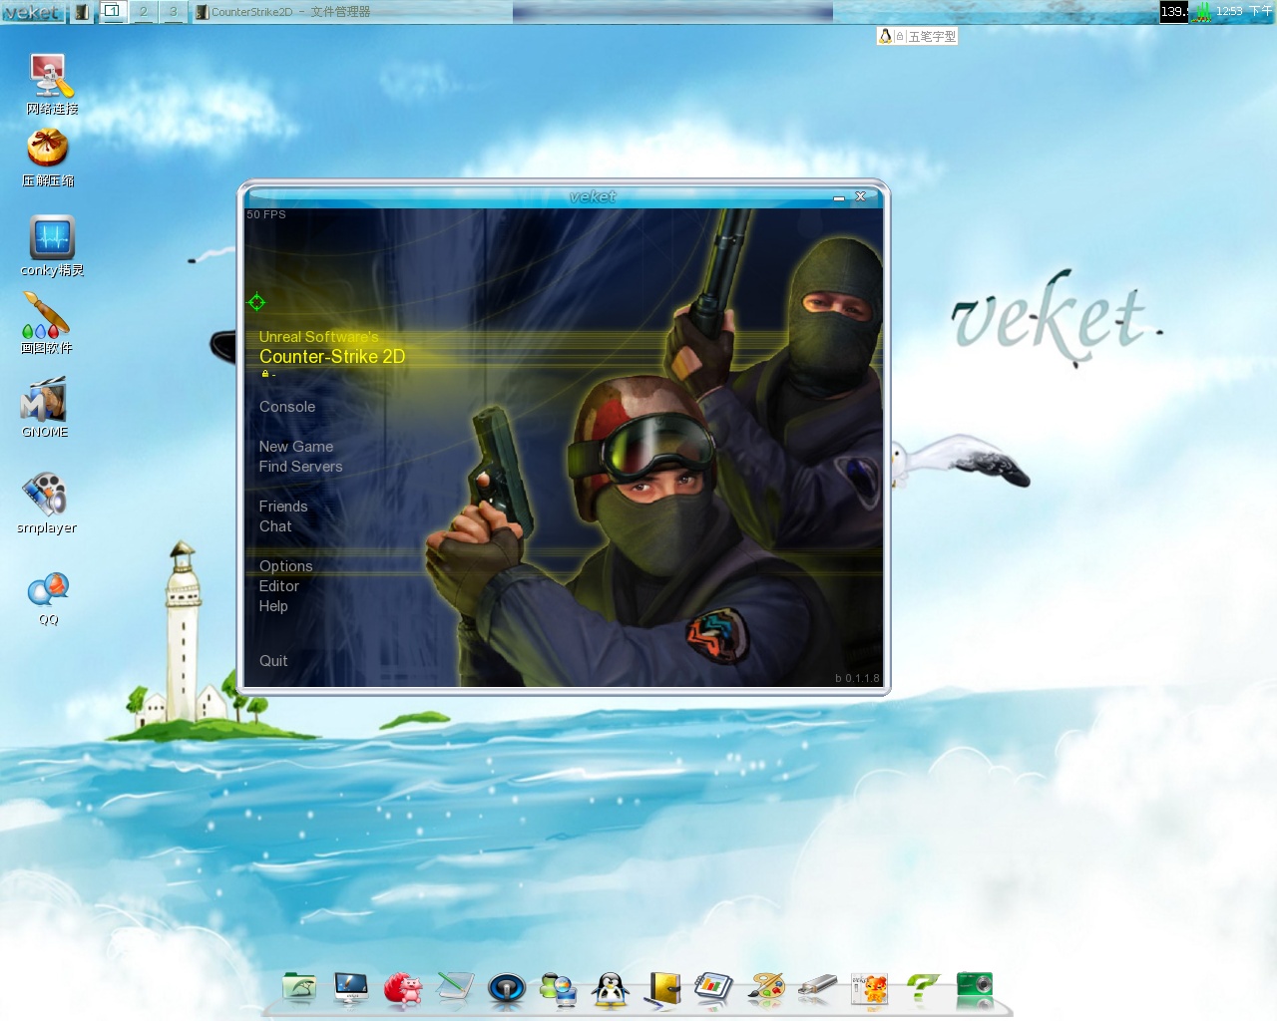Launch the notepad with pencil dock icon
The width and height of the screenshot is (1277, 1021).
coord(455,988)
